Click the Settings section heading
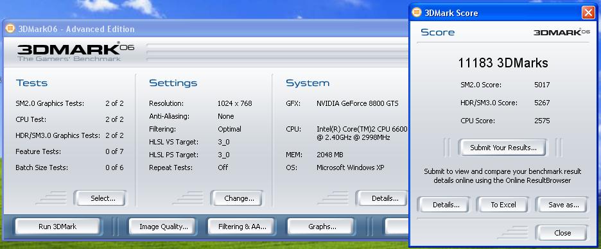Screen dimensions: 601x249 coord(173,83)
